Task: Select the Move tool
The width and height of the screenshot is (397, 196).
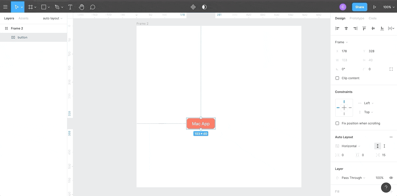Action: click(16, 7)
